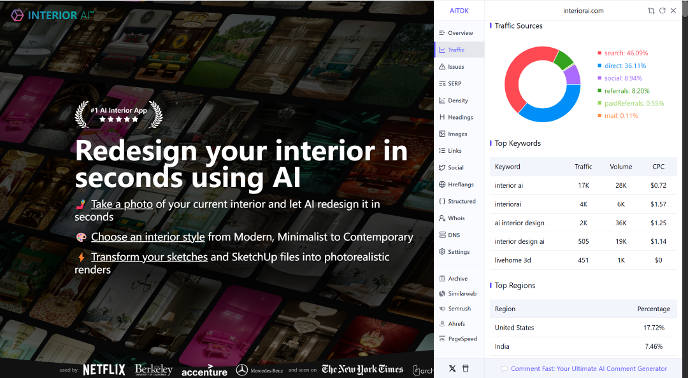Click the Interior AI logo

(x=52, y=15)
